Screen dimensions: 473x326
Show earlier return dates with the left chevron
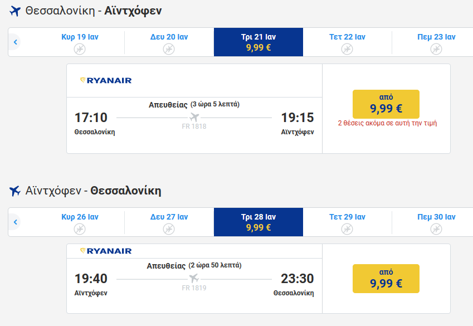[16, 222]
